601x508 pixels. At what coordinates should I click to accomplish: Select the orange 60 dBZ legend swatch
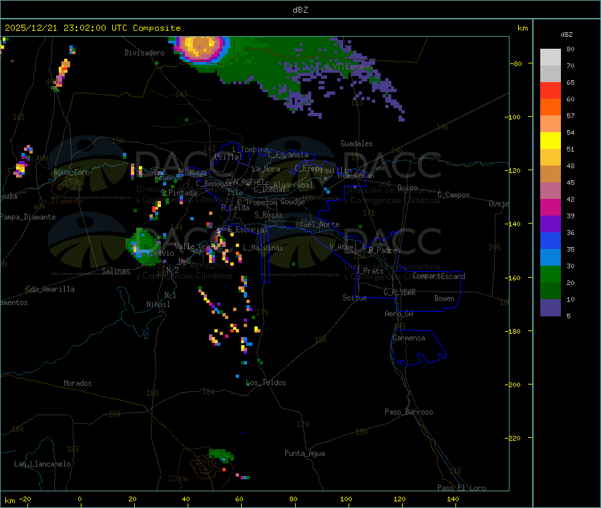pyautogui.click(x=550, y=107)
